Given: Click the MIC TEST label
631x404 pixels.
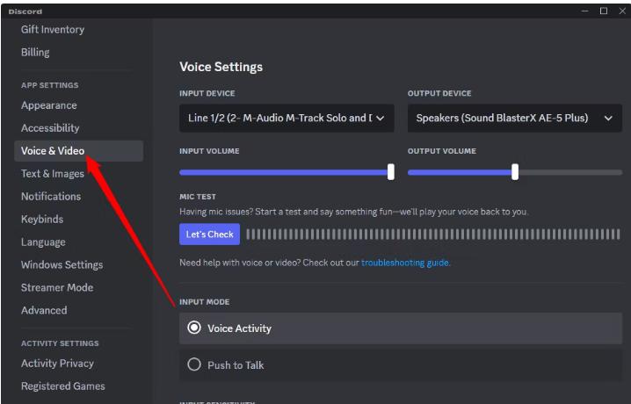Looking at the screenshot, I should [198, 197].
